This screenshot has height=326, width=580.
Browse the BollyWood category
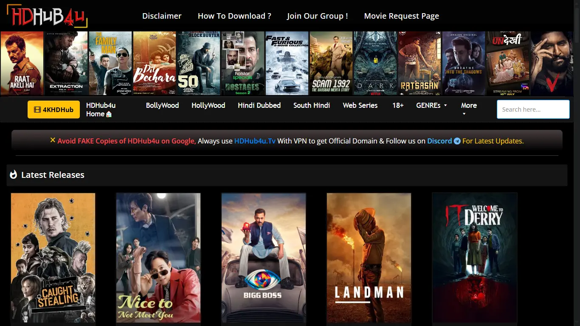point(162,105)
